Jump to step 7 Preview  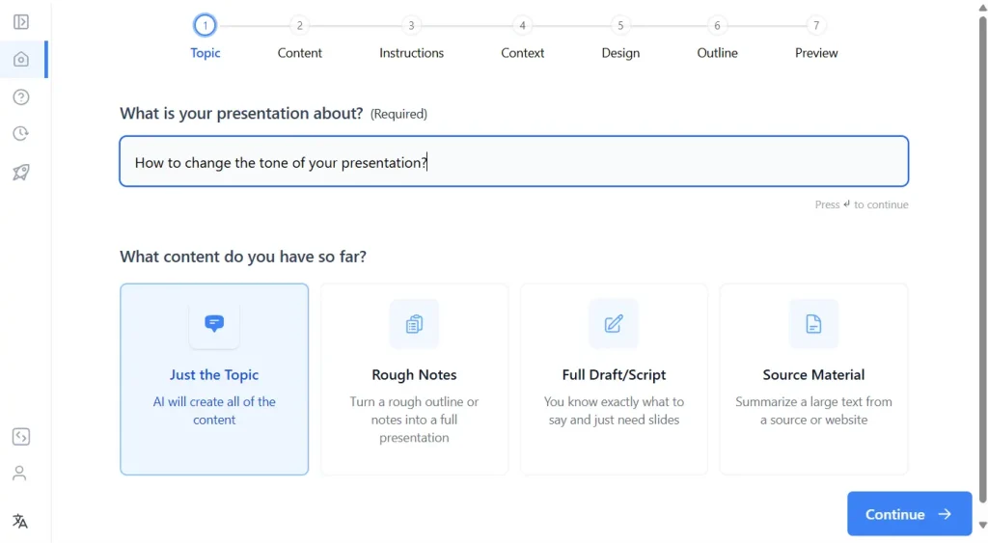pyautogui.click(x=816, y=38)
